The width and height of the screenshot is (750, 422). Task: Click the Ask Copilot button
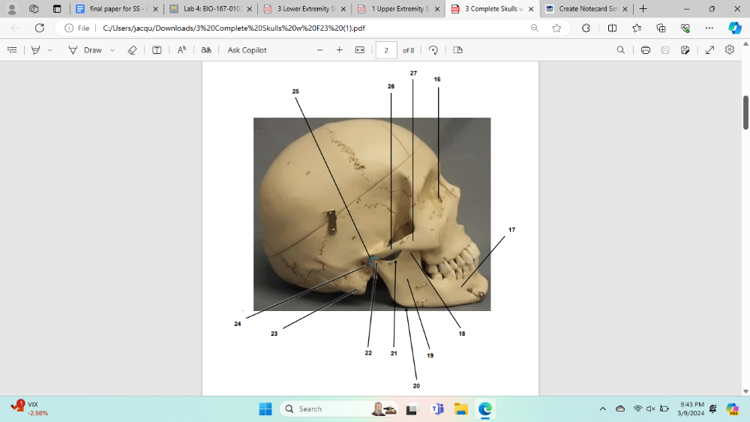(x=247, y=50)
